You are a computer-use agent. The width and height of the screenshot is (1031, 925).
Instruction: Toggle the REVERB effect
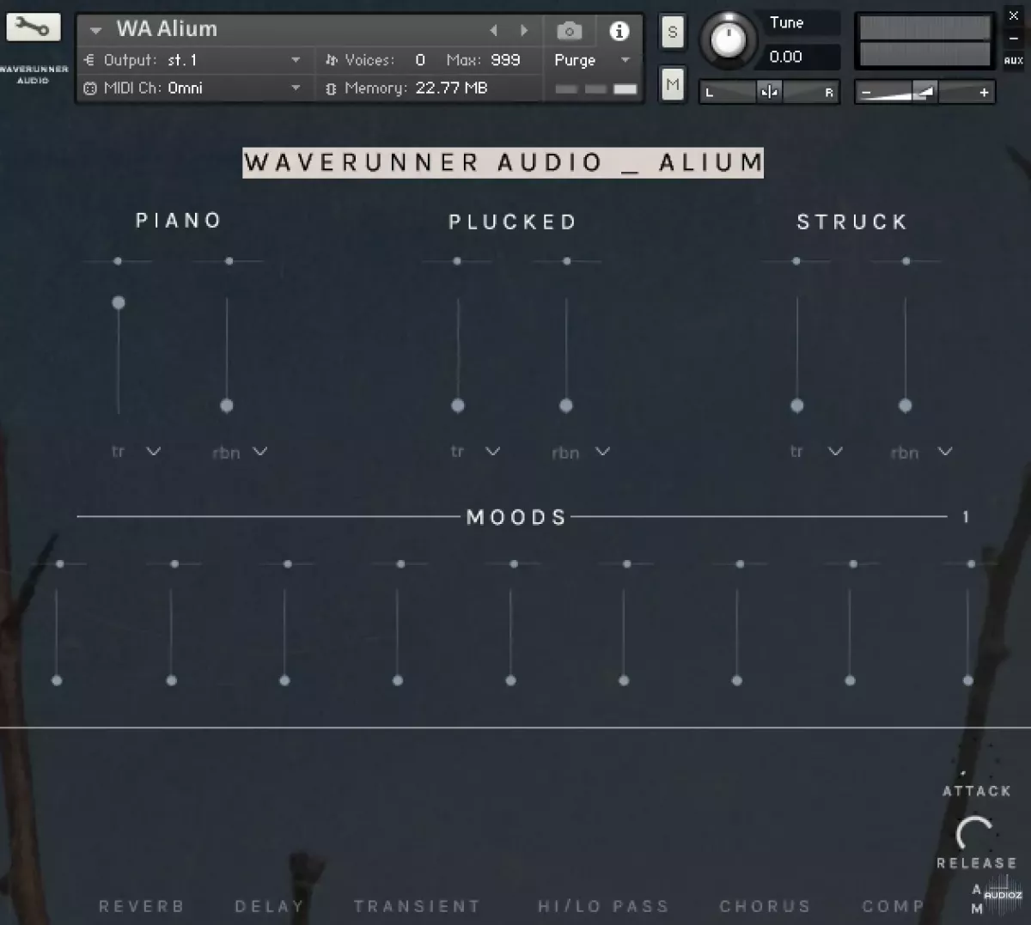pos(142,906)
